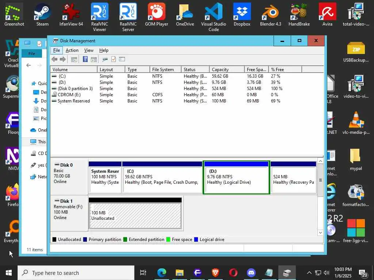The image size is (374, 280).
Task: Click the Steam desktop icon
Action: coord(42,15)
